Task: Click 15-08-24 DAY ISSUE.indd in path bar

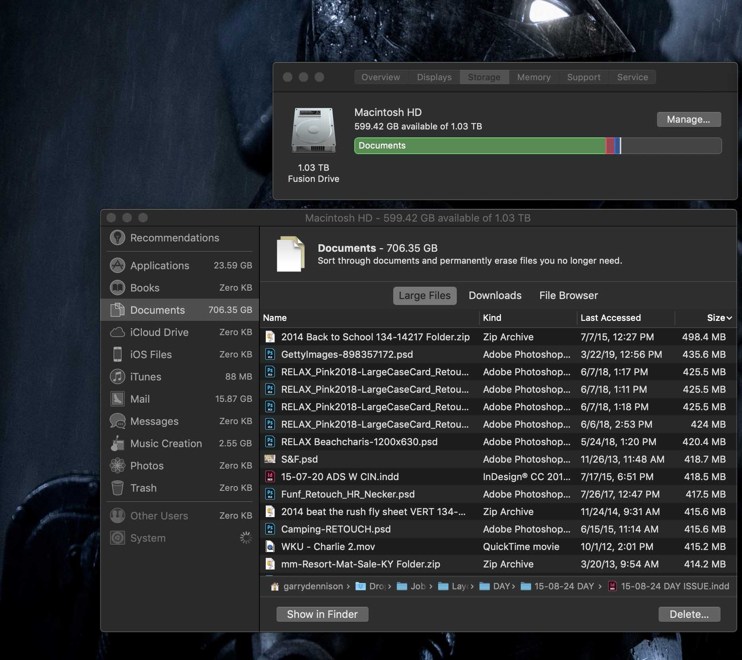Action: click(669, 586)
